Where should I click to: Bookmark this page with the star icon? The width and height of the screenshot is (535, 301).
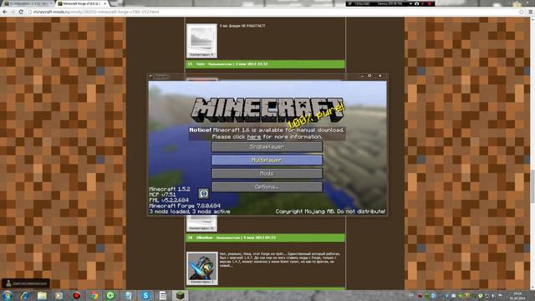[522, 12]
